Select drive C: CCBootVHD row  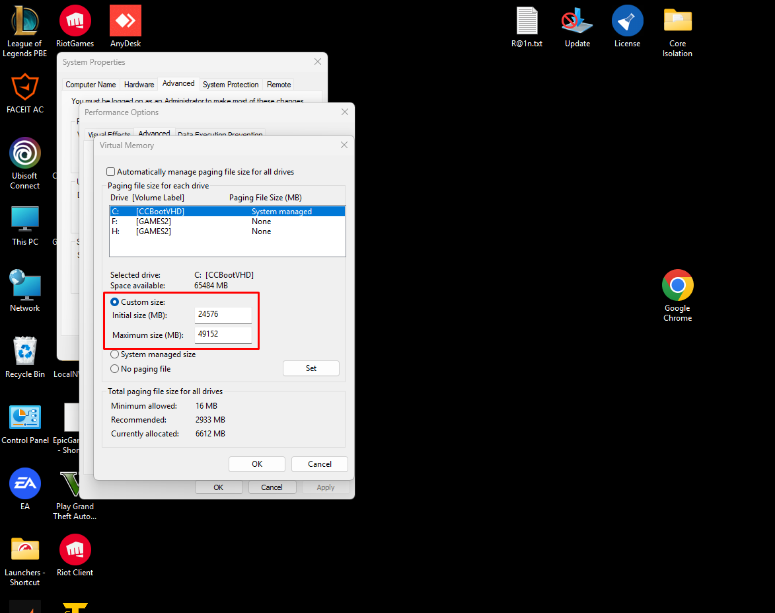[x=227, y=211]
